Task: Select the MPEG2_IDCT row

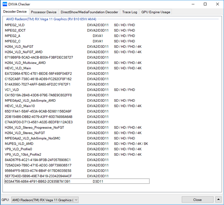Action: tap(77, 30)
